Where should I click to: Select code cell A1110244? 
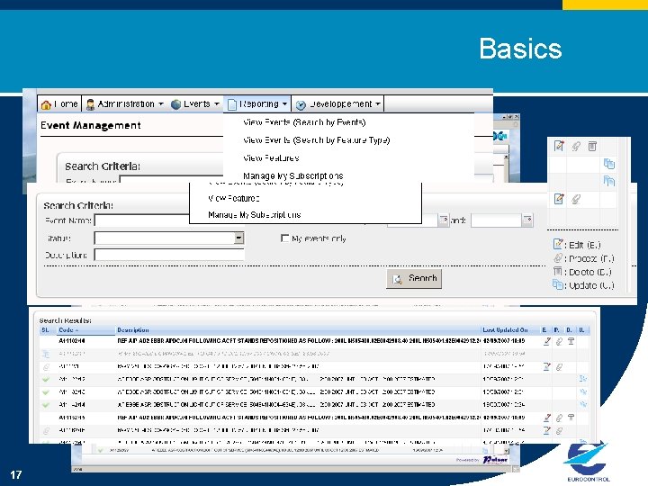click(72, 341)
